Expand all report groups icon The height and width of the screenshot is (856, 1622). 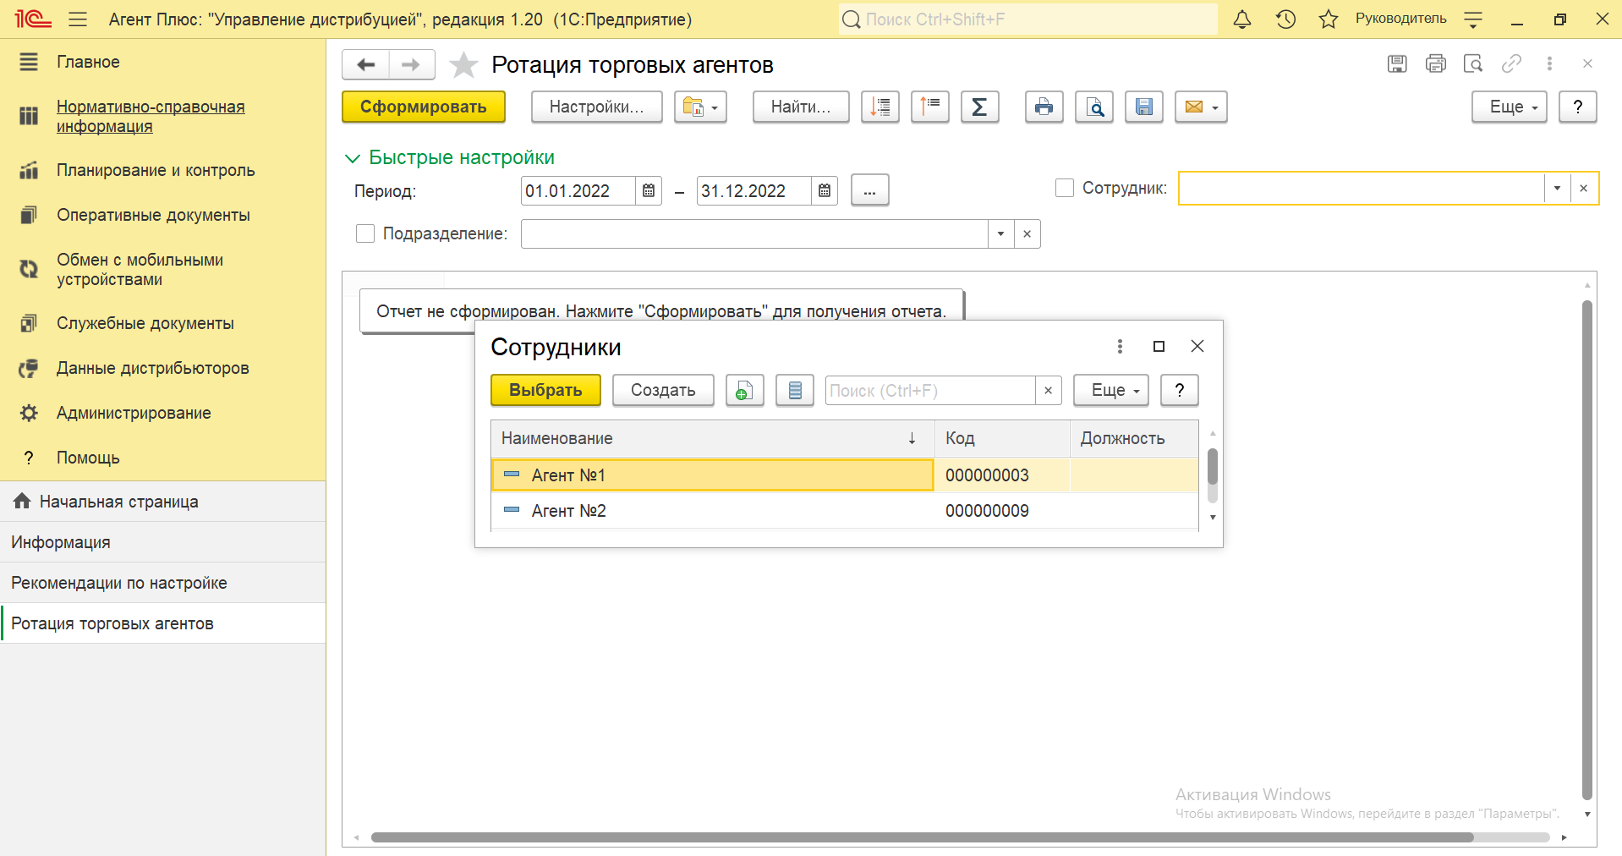pos(880,107)
